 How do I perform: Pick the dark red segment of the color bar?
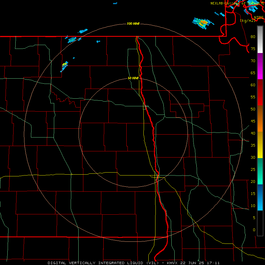point(260,92)
